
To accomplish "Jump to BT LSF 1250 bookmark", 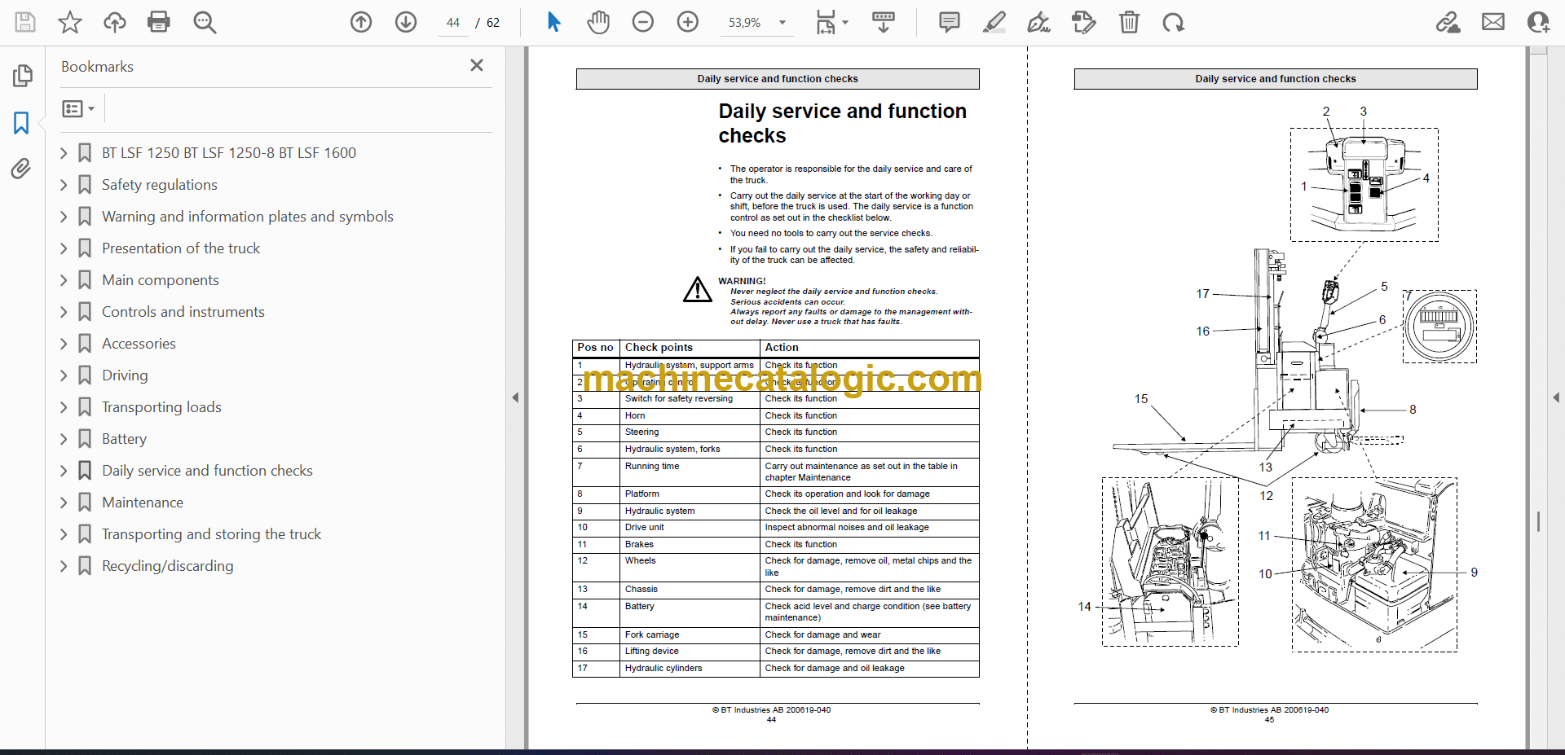I will point(229,152).
